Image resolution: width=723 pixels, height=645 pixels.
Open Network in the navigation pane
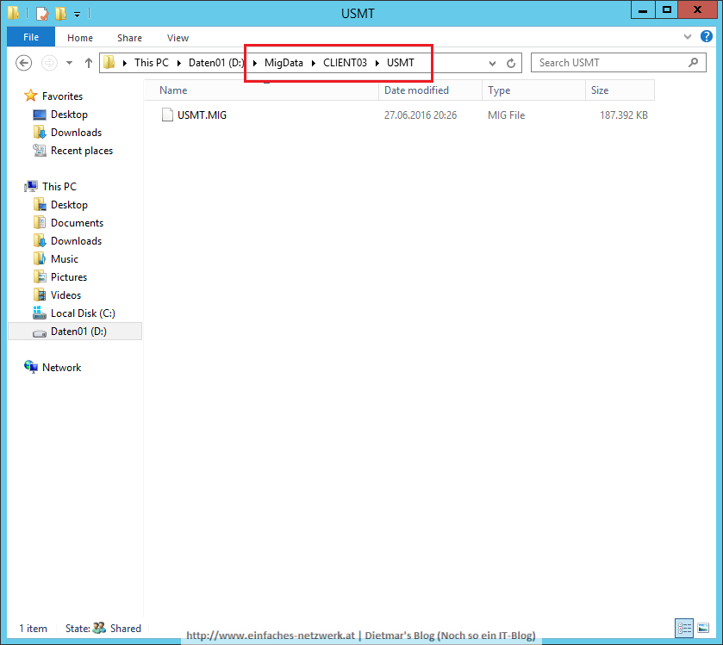(x=61, y=368)
